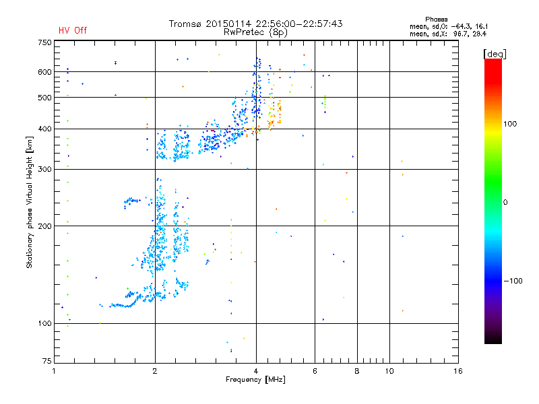Click the colorbar tick label '-100'
The image size is (539, 404).
[513, 281]
